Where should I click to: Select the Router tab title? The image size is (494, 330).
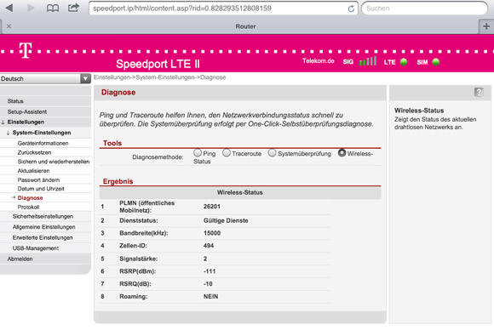coord(245,26)
